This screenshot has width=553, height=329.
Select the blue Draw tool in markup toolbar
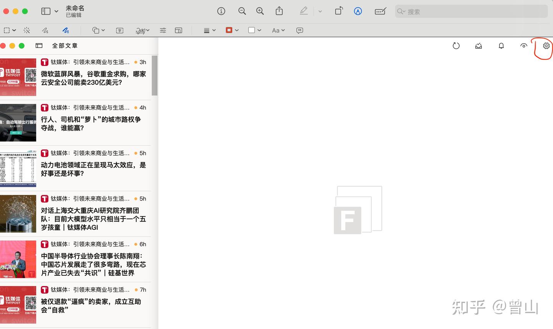65,30
